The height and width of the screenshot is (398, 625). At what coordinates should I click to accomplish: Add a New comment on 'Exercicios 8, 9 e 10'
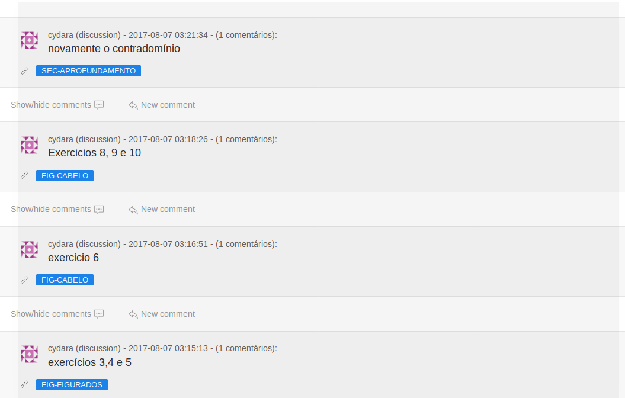pyautogui.click(x=162, y=209)
